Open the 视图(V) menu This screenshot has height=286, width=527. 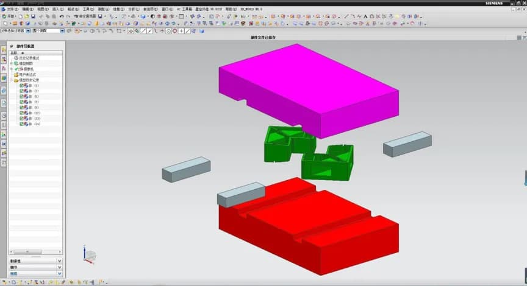[x=43, y=9]
